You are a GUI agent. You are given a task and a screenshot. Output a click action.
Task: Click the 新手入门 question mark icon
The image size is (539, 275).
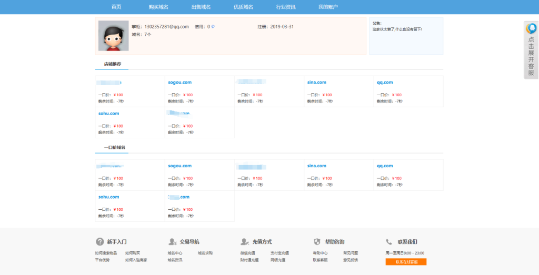tap(99, 242)
